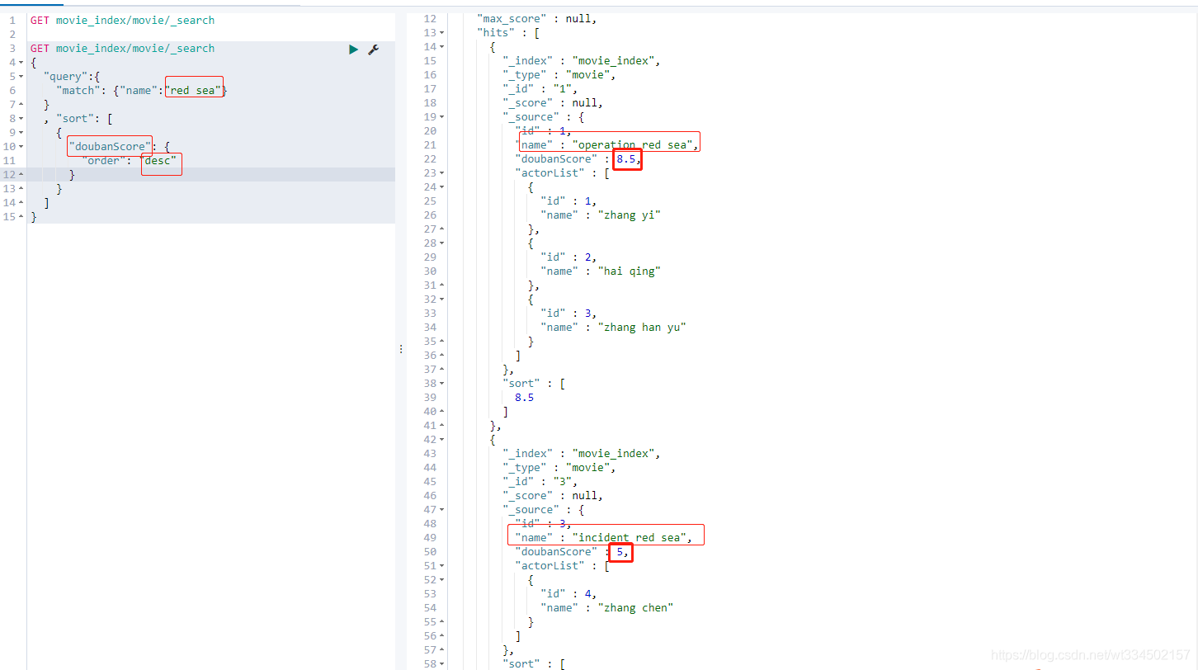The height and width of the screenshot is (670, 1198).
Task: Click the doubanScore value 5 on line 50
Action: [620, 552]
